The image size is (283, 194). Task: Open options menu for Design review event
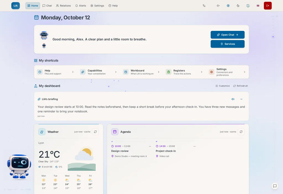tap(150, 146)
